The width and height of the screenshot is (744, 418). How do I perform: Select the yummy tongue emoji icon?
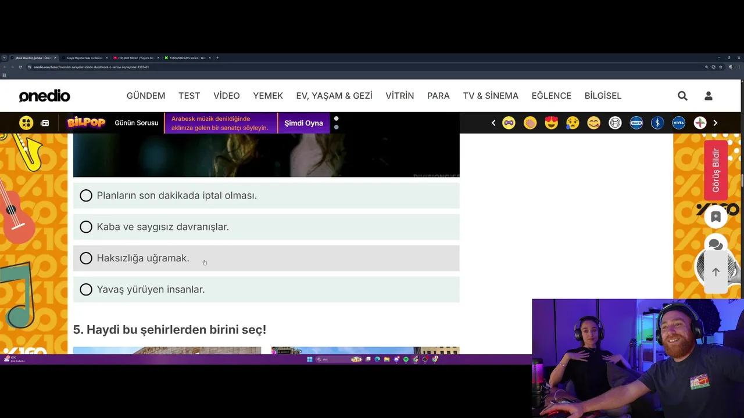[x=593, y=122]
